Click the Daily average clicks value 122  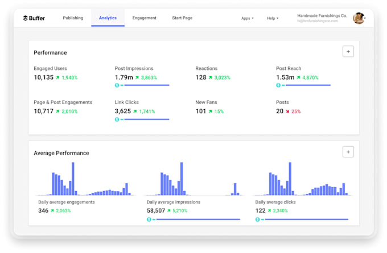(x=261, y=210)
